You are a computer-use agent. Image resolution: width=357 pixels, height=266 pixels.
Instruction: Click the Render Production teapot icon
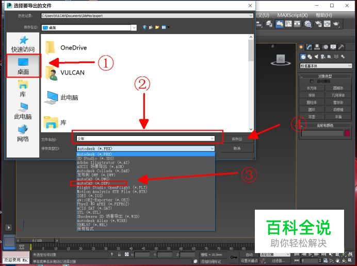[x=336, y=24]
